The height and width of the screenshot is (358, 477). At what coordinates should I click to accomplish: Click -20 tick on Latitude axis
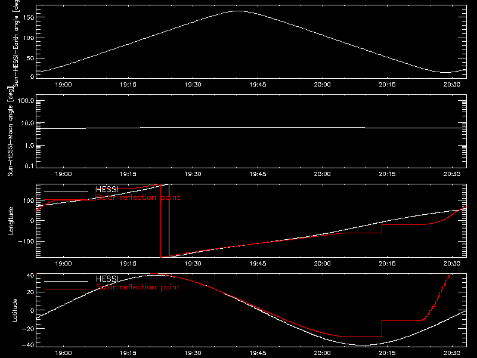pos(28,329)
